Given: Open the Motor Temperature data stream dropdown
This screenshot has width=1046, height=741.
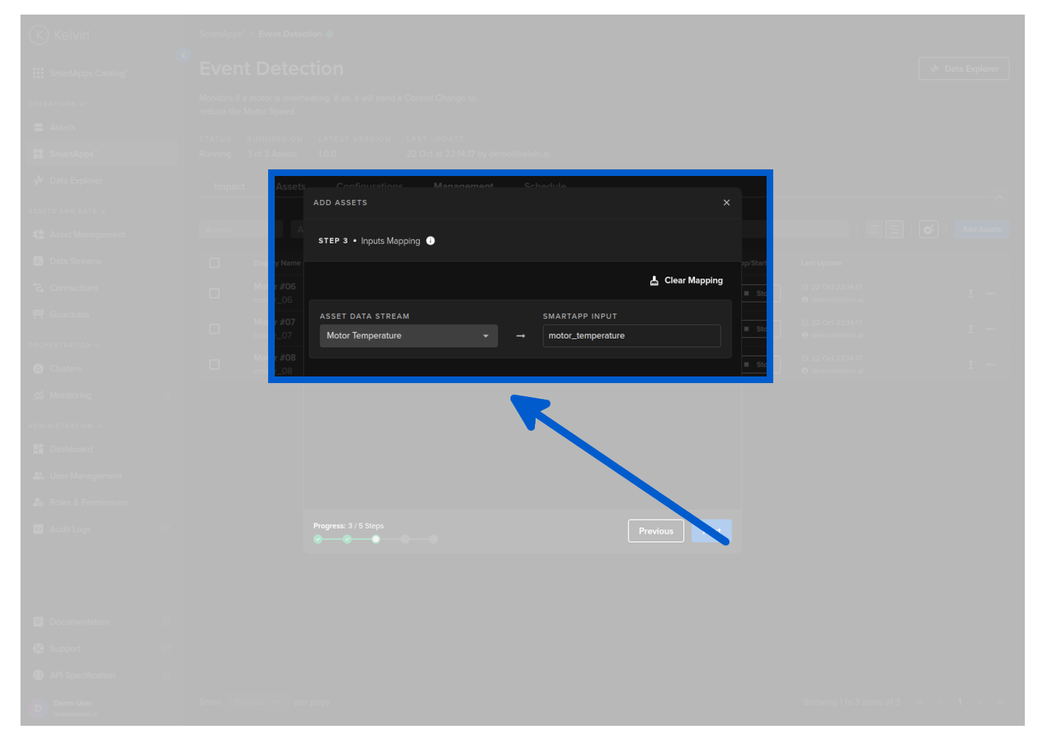Looking at the screenshot, I should tap(408, 336).
